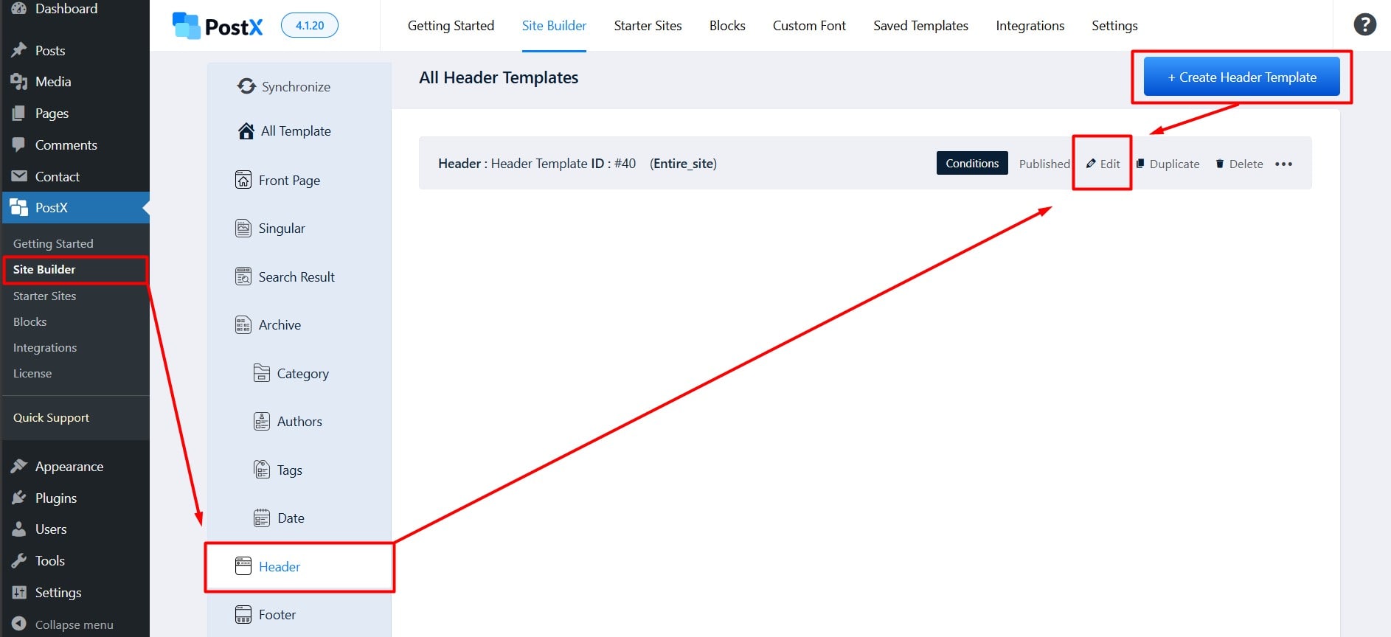Image resolution: width=1391 pixels, height=637 pixels.
Task: Click the Media icon in sidebar
Action: point(19,82)
